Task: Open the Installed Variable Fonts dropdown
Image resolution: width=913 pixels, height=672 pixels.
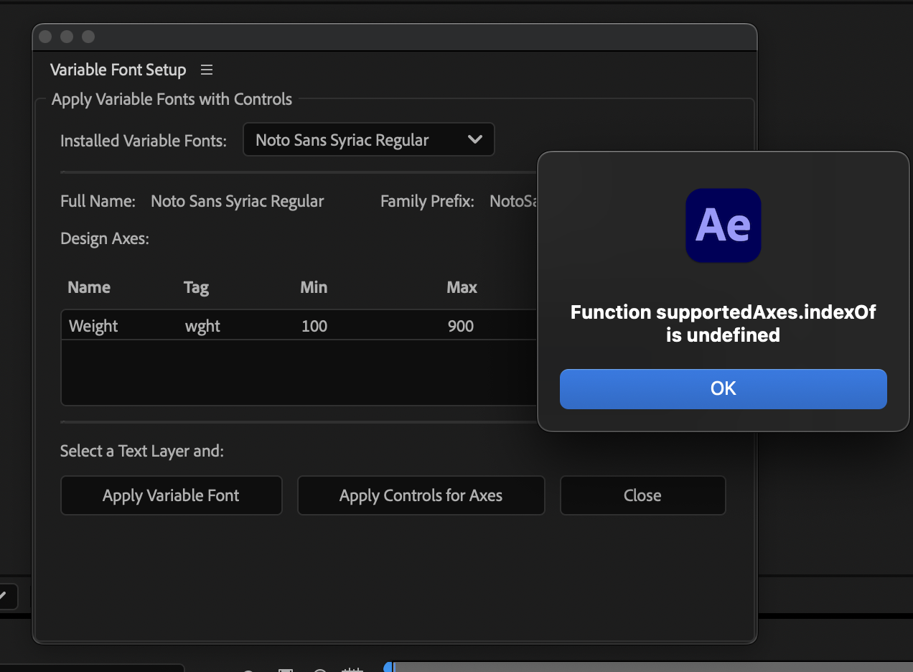Action: (368, 139)
